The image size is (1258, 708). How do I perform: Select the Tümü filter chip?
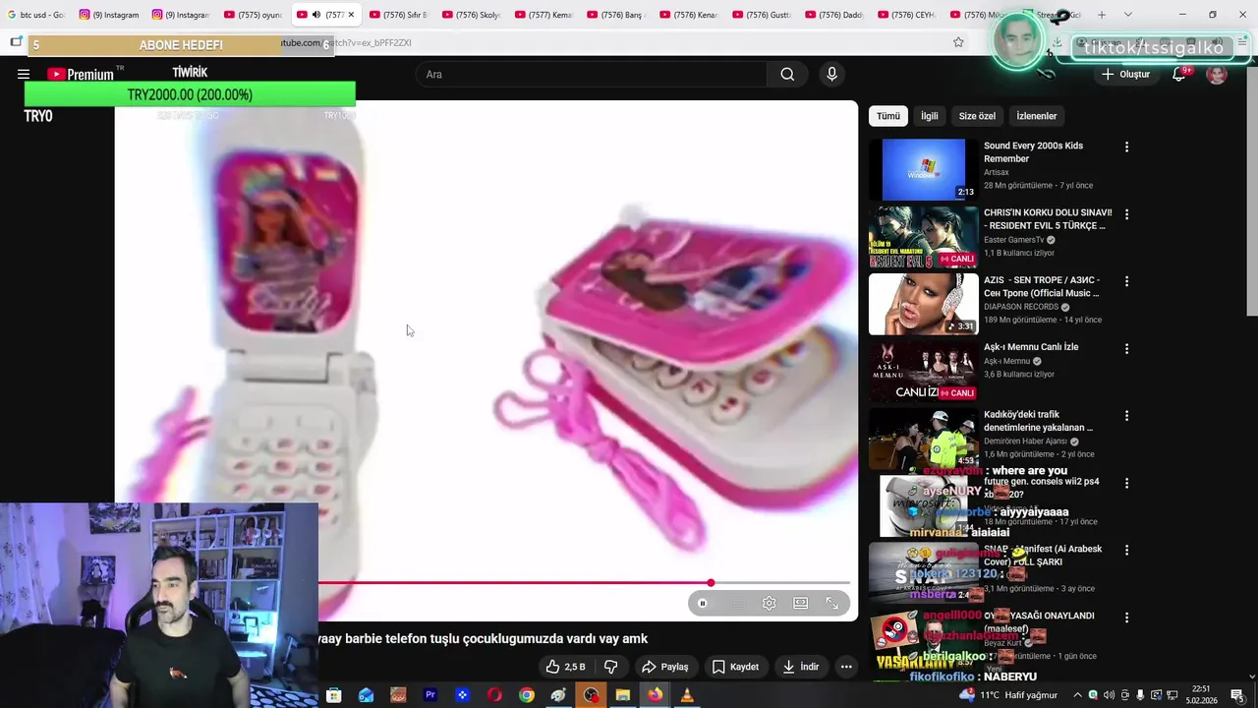pos(888,116)
